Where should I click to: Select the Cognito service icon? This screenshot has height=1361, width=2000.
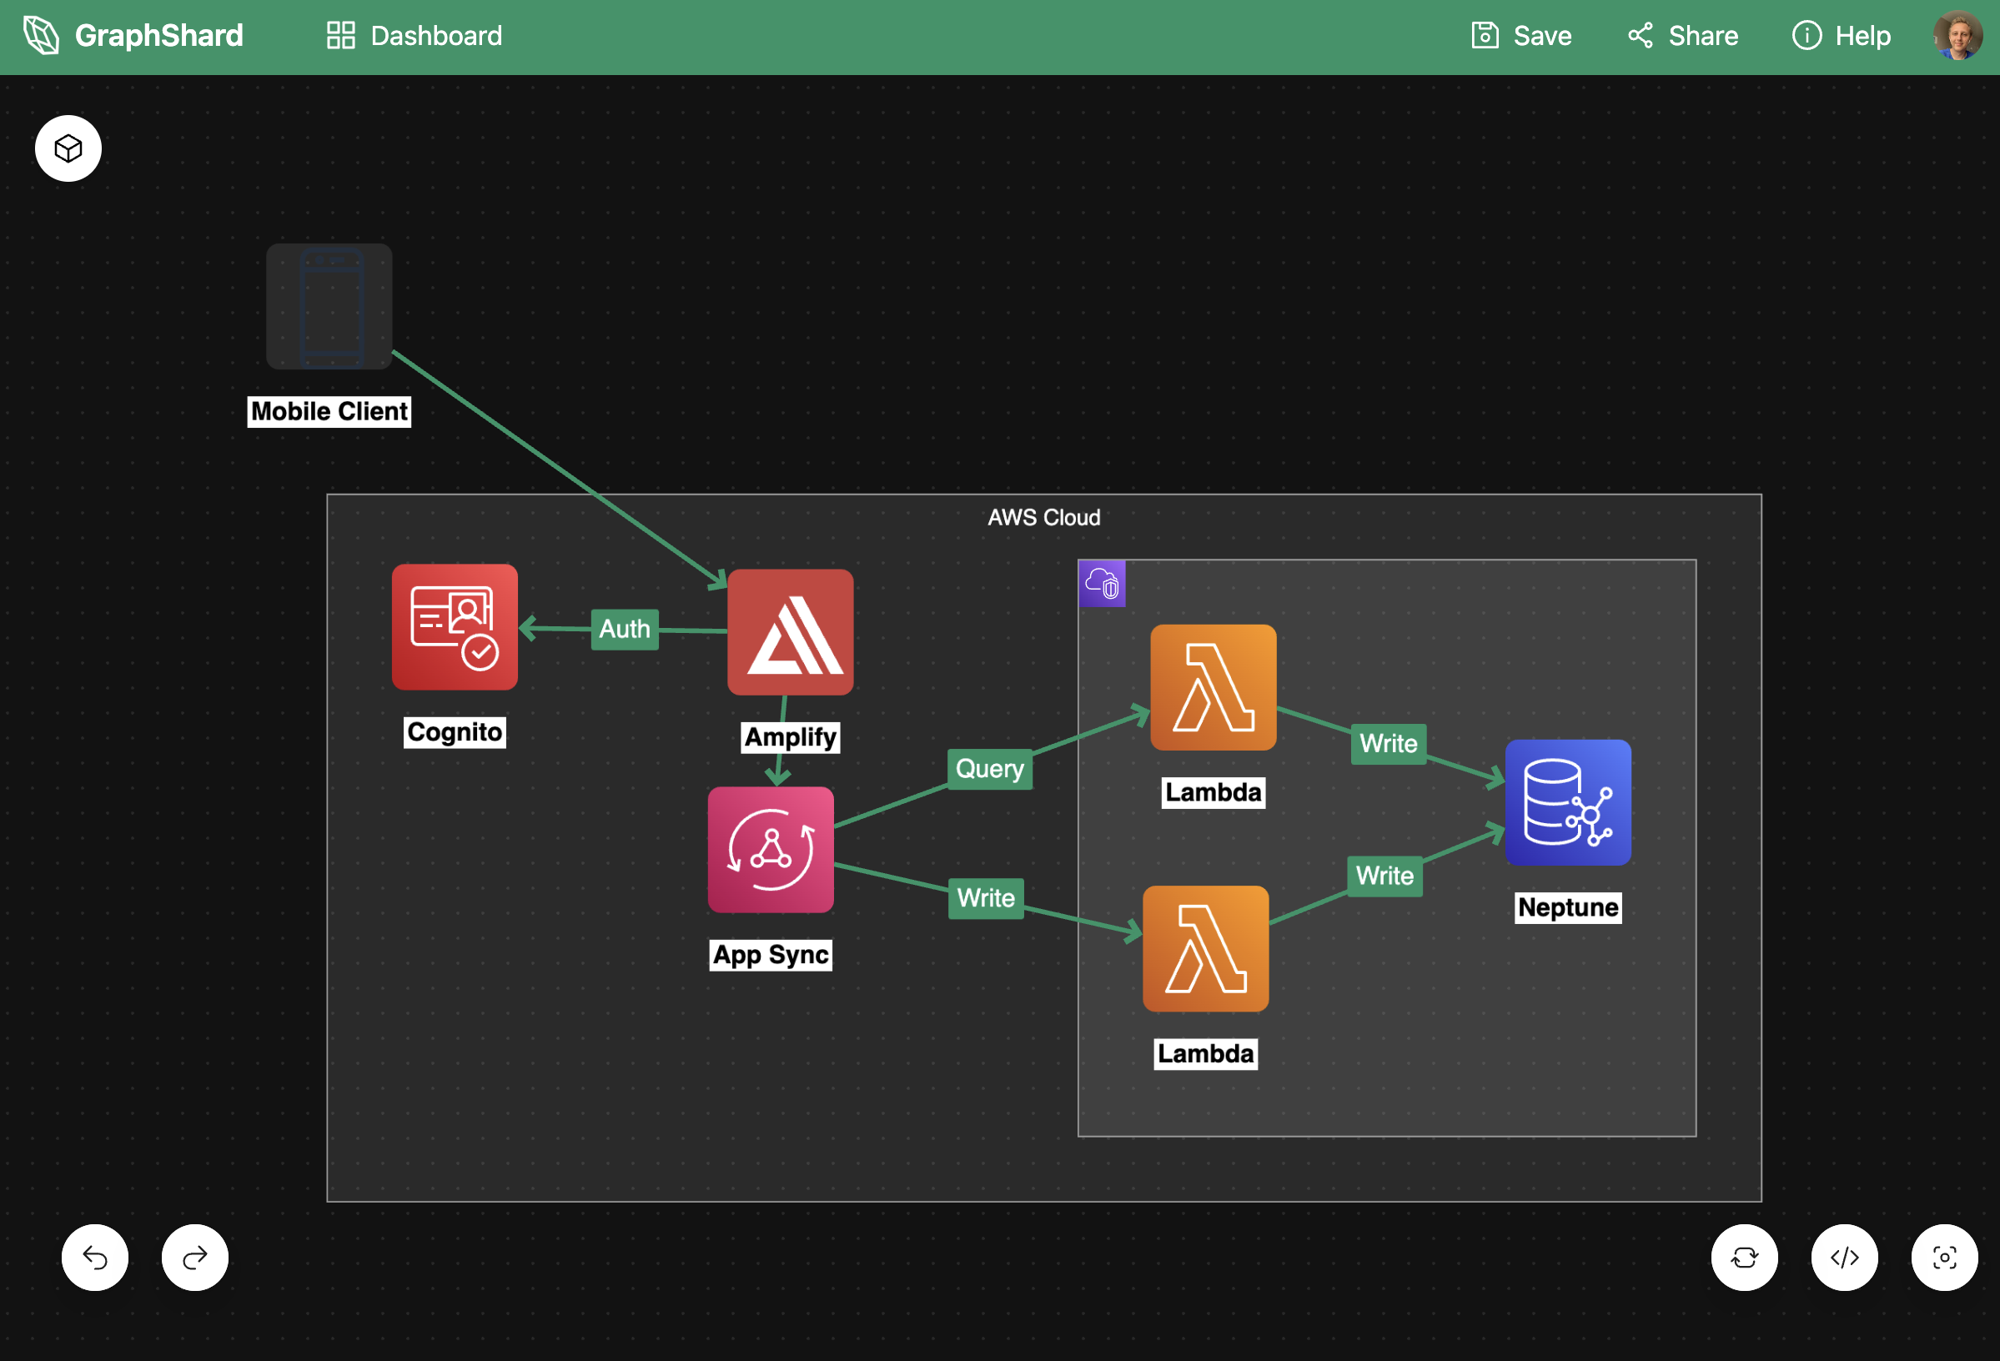point(455,627)
